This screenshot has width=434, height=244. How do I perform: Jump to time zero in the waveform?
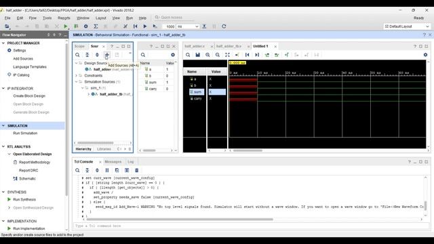coord(247,55)
